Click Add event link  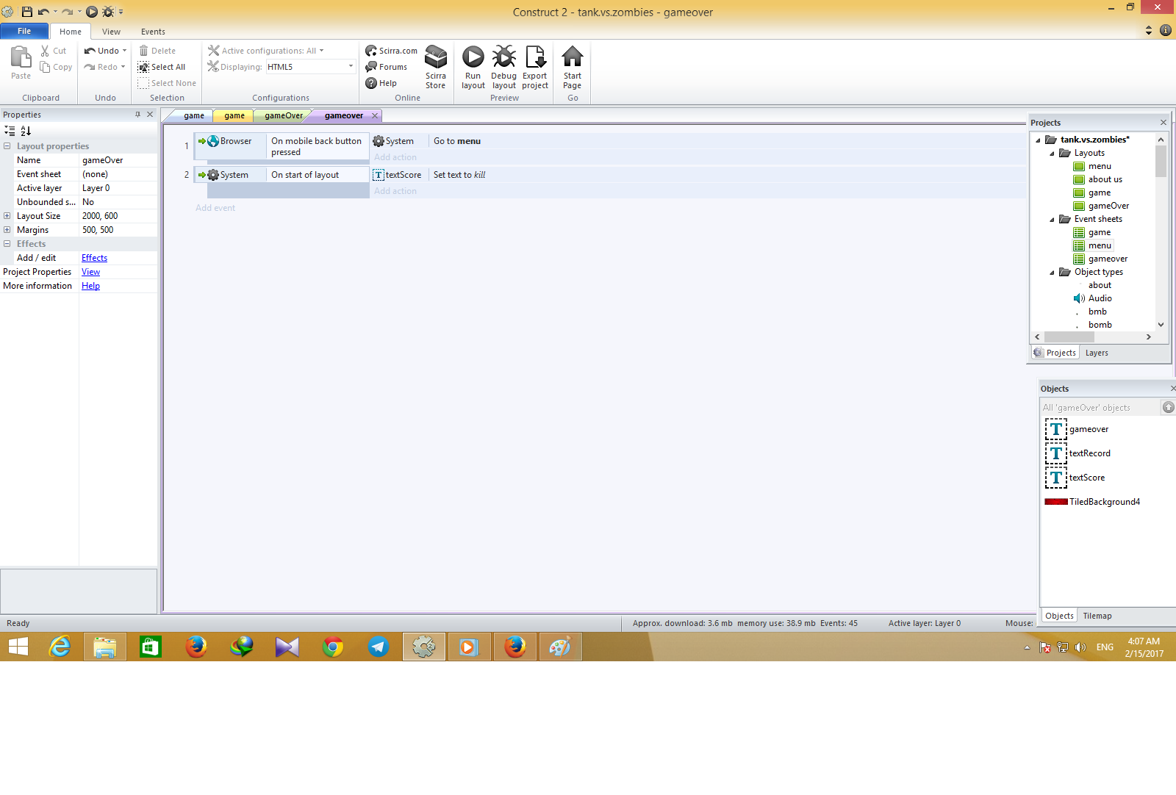click(x=215, y=208)
